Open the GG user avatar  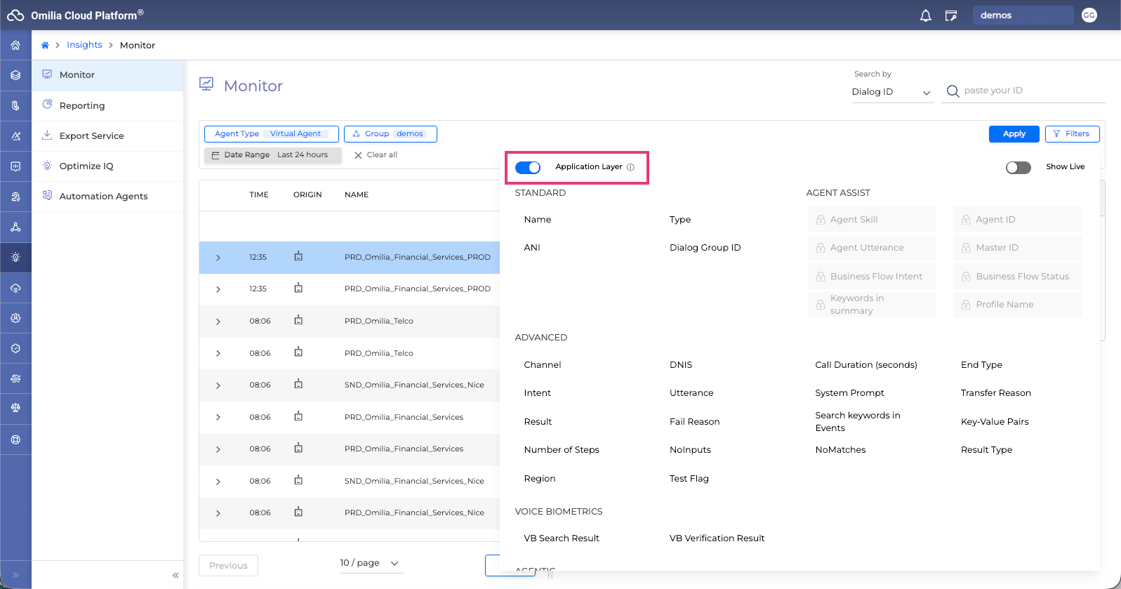point(1089,15)
